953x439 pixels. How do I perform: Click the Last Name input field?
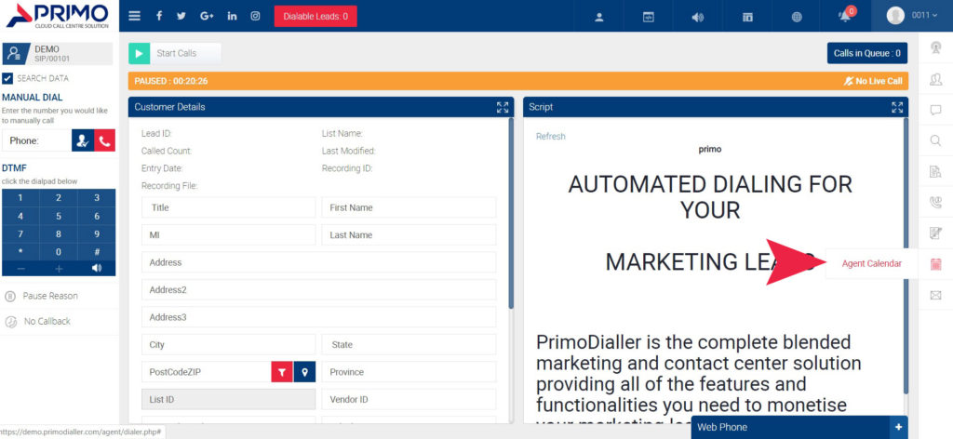pos(409,235)
